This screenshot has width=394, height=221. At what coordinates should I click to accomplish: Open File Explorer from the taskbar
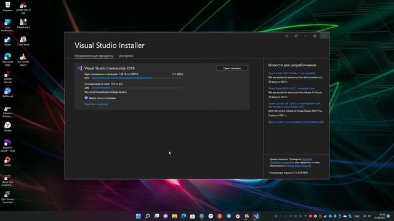click(x=175, y=216)
